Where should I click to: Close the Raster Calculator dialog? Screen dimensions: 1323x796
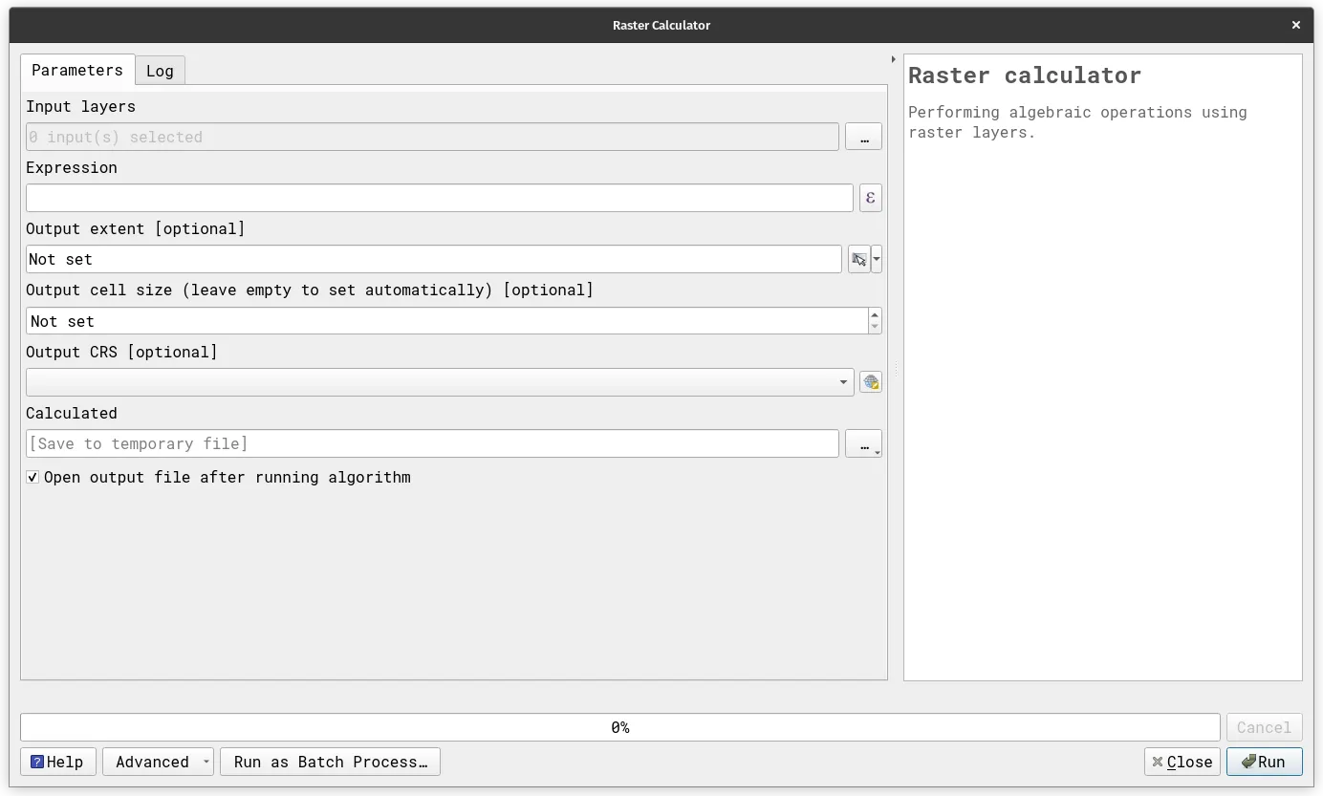[x=1295, y=25]
